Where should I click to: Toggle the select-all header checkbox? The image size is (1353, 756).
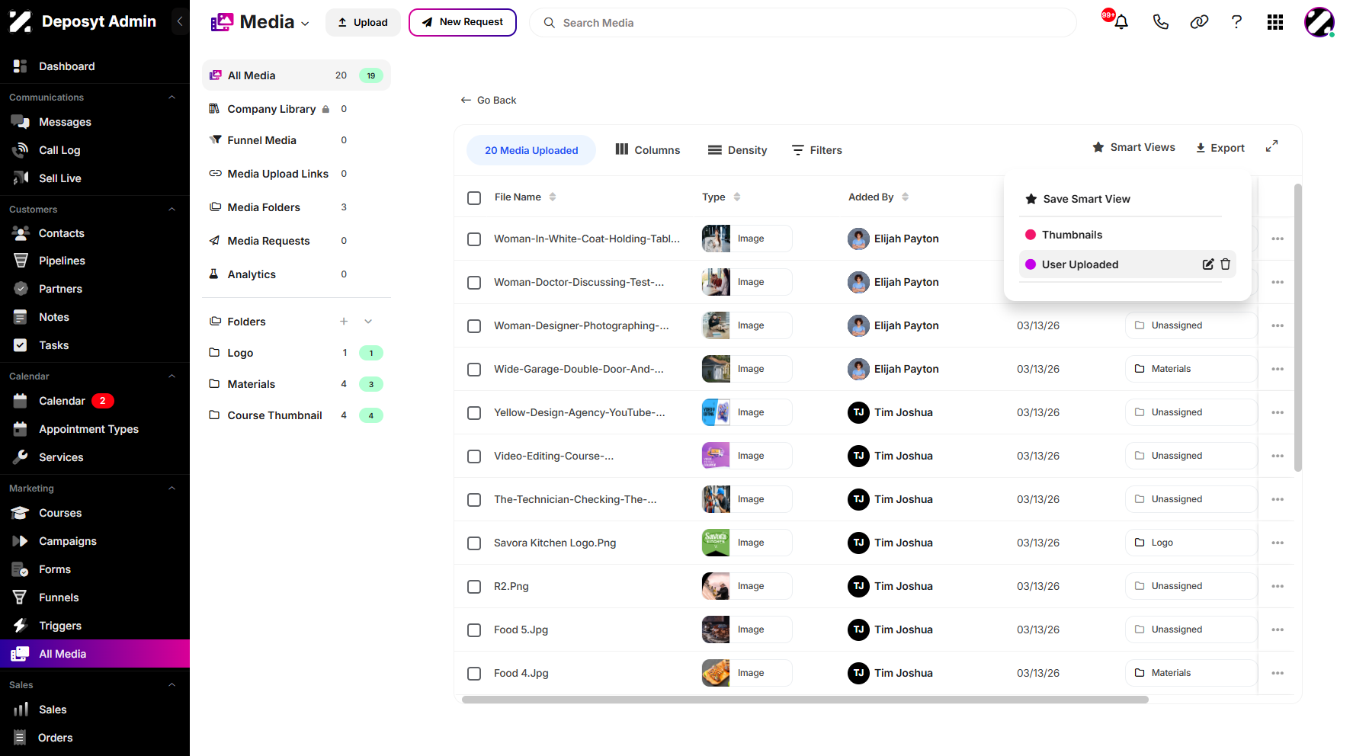tap(474, 198)
